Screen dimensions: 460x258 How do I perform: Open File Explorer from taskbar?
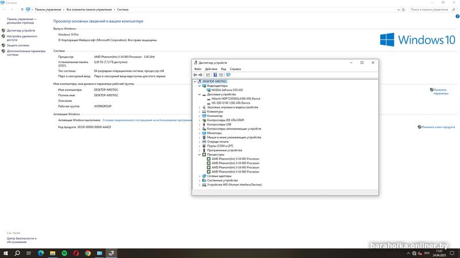52,253
